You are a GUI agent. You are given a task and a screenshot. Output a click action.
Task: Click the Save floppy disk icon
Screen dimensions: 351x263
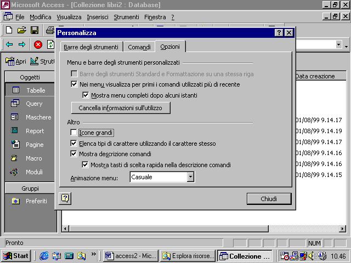(x=35, y=30)
